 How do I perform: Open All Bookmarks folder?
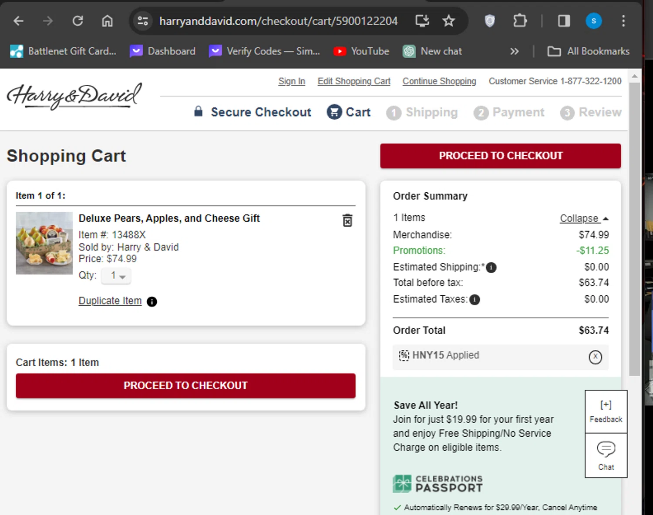tap(588, 51)
